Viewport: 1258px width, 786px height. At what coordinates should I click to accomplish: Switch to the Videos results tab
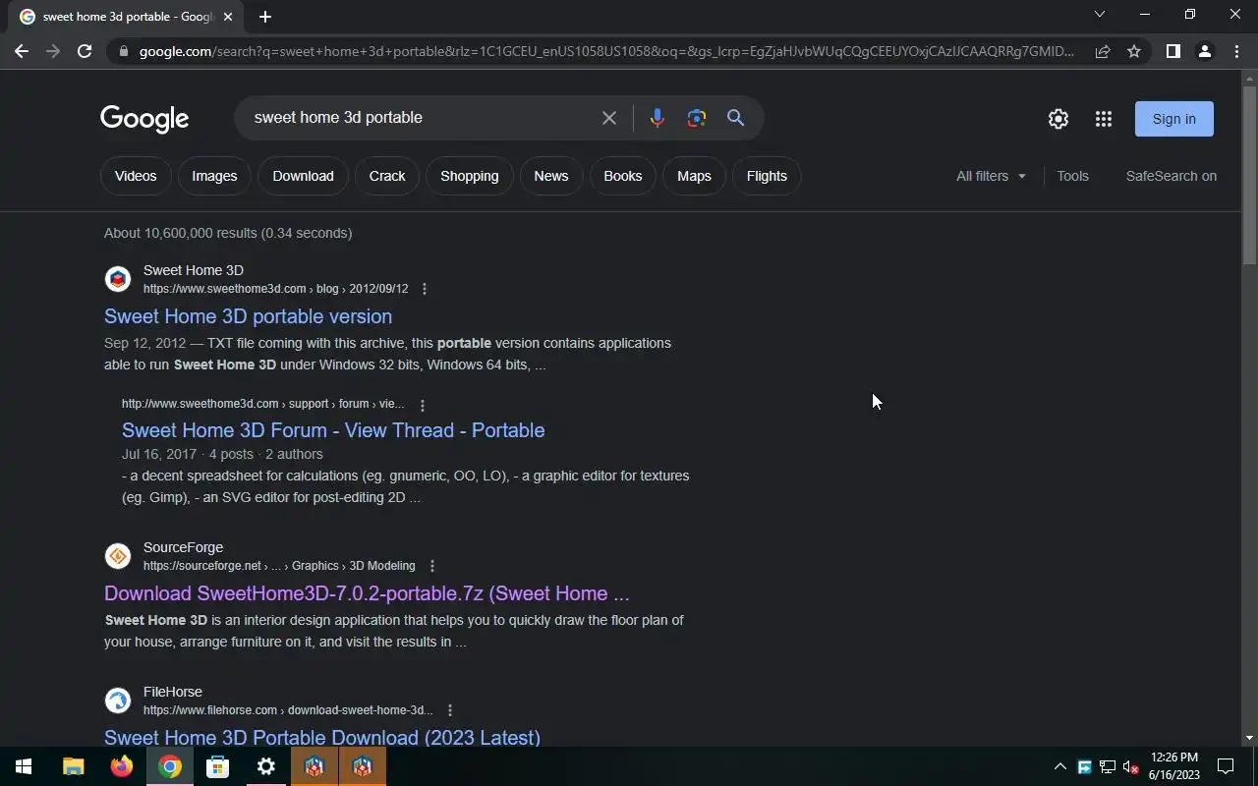136,176
